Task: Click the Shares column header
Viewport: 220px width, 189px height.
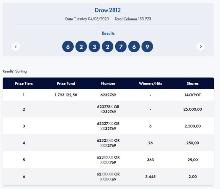Action: click(x=192, y=84)
